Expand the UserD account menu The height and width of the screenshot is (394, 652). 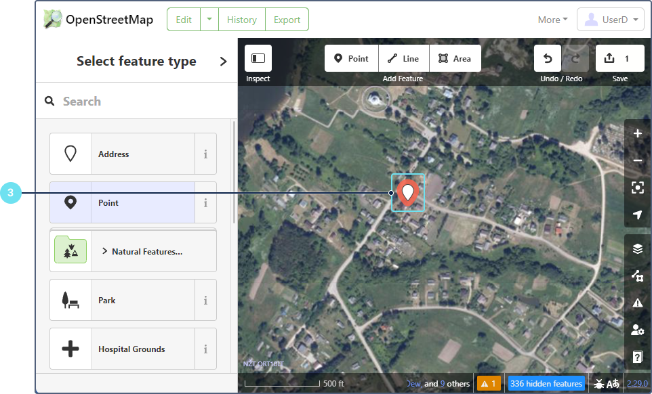click(x=610, y=20)
